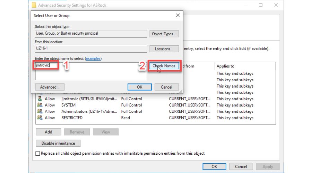Select the group icon for SYSTEM entry

pyautogui.click(x=40, y=105)
